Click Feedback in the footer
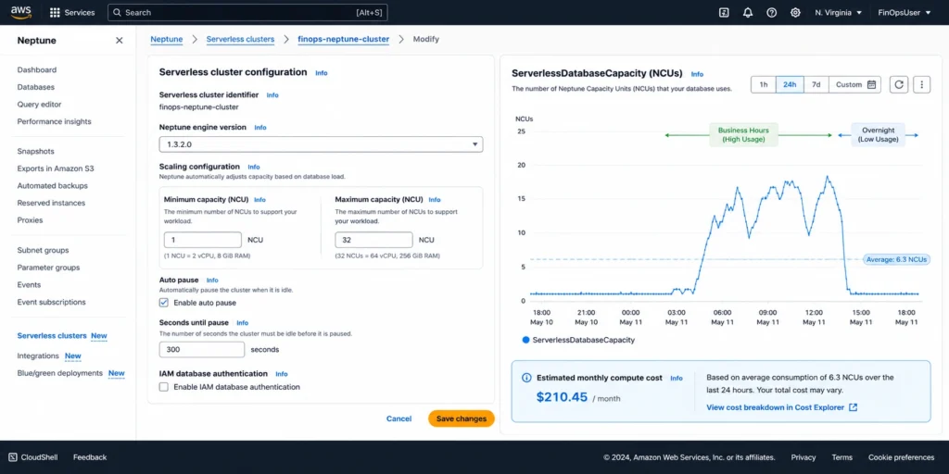This screenshot has width=949, height=474. (90, 457)
